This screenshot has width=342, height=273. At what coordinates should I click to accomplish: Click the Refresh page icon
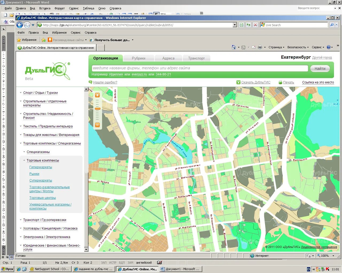click(248, 25)
